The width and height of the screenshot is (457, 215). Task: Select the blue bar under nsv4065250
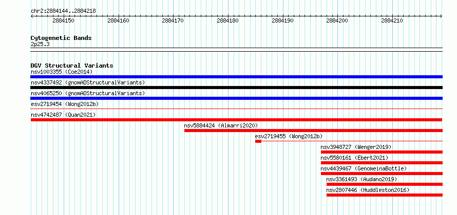(x=236, y=98)
